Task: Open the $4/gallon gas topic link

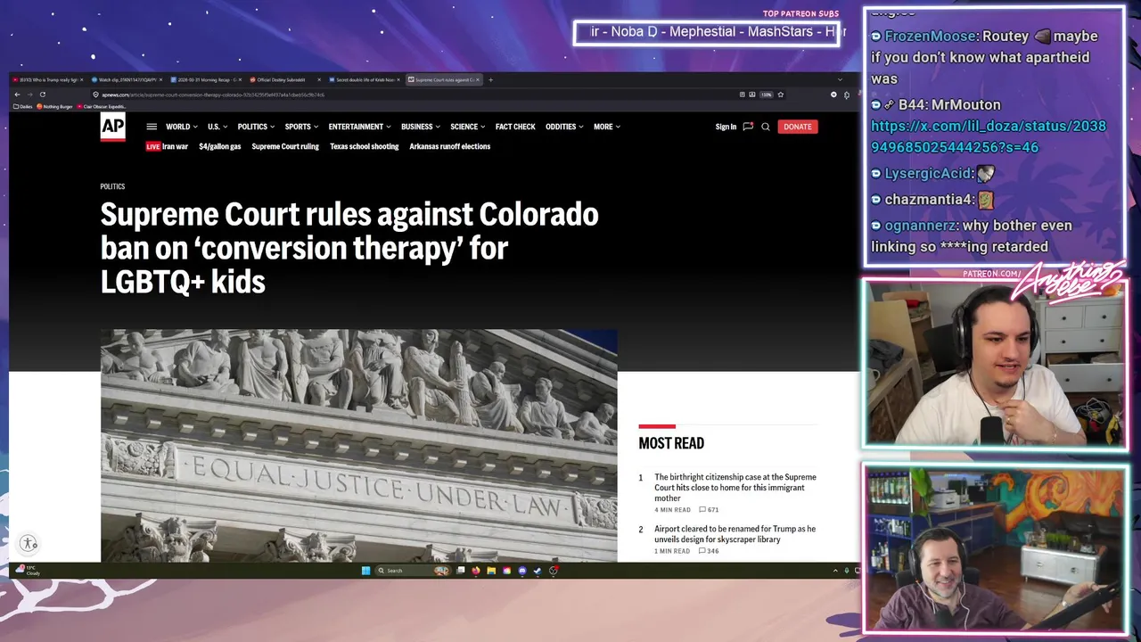Action: (x=220, y=146)
